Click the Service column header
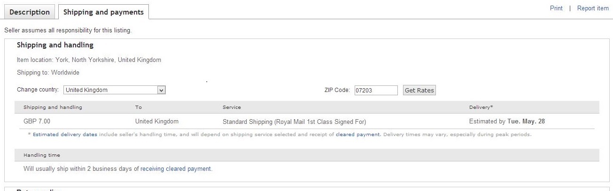This screenshot has height=191, width=613. coord(232,107)
